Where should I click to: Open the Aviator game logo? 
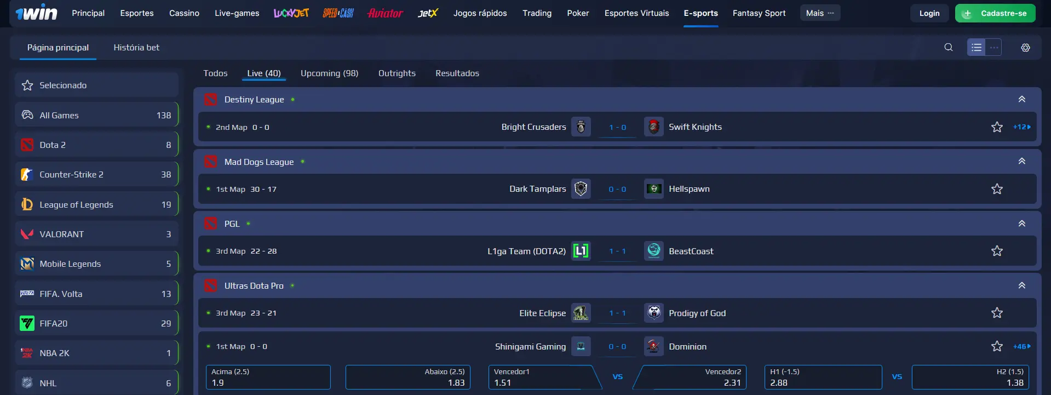385,13
